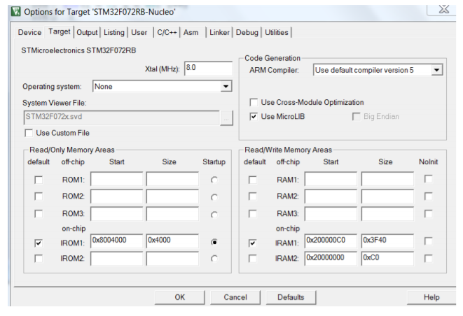The image size is (463, 316).
Task: Close the Options for Target dialog
Action: 443,9
